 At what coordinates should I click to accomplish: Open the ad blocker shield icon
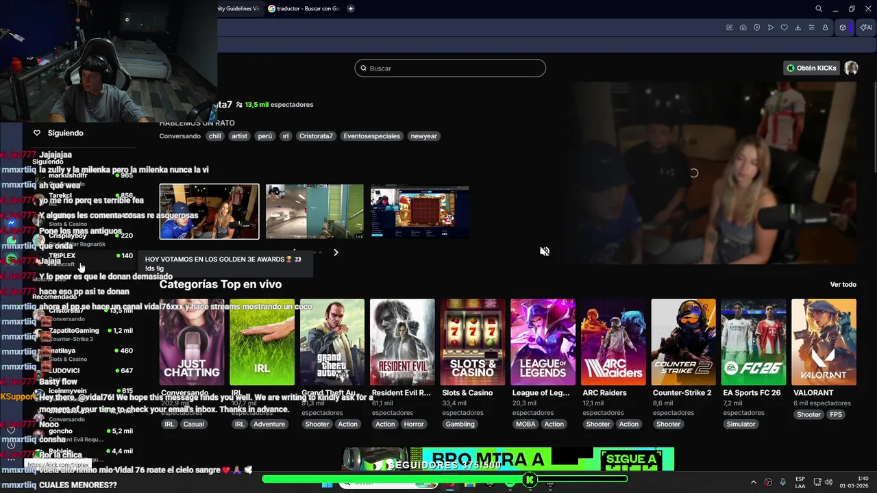[x=756, y=28]
